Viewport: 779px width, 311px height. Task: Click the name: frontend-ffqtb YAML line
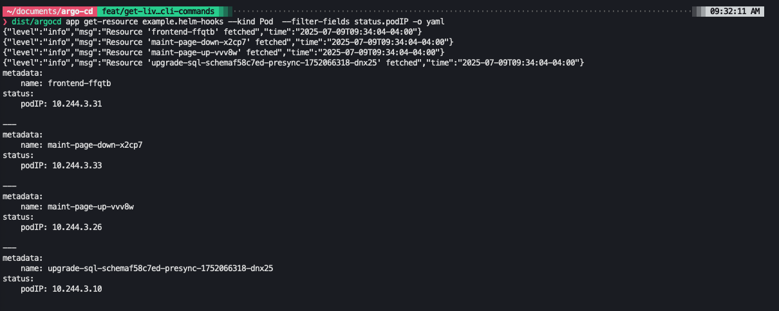[x=61, y=83]
